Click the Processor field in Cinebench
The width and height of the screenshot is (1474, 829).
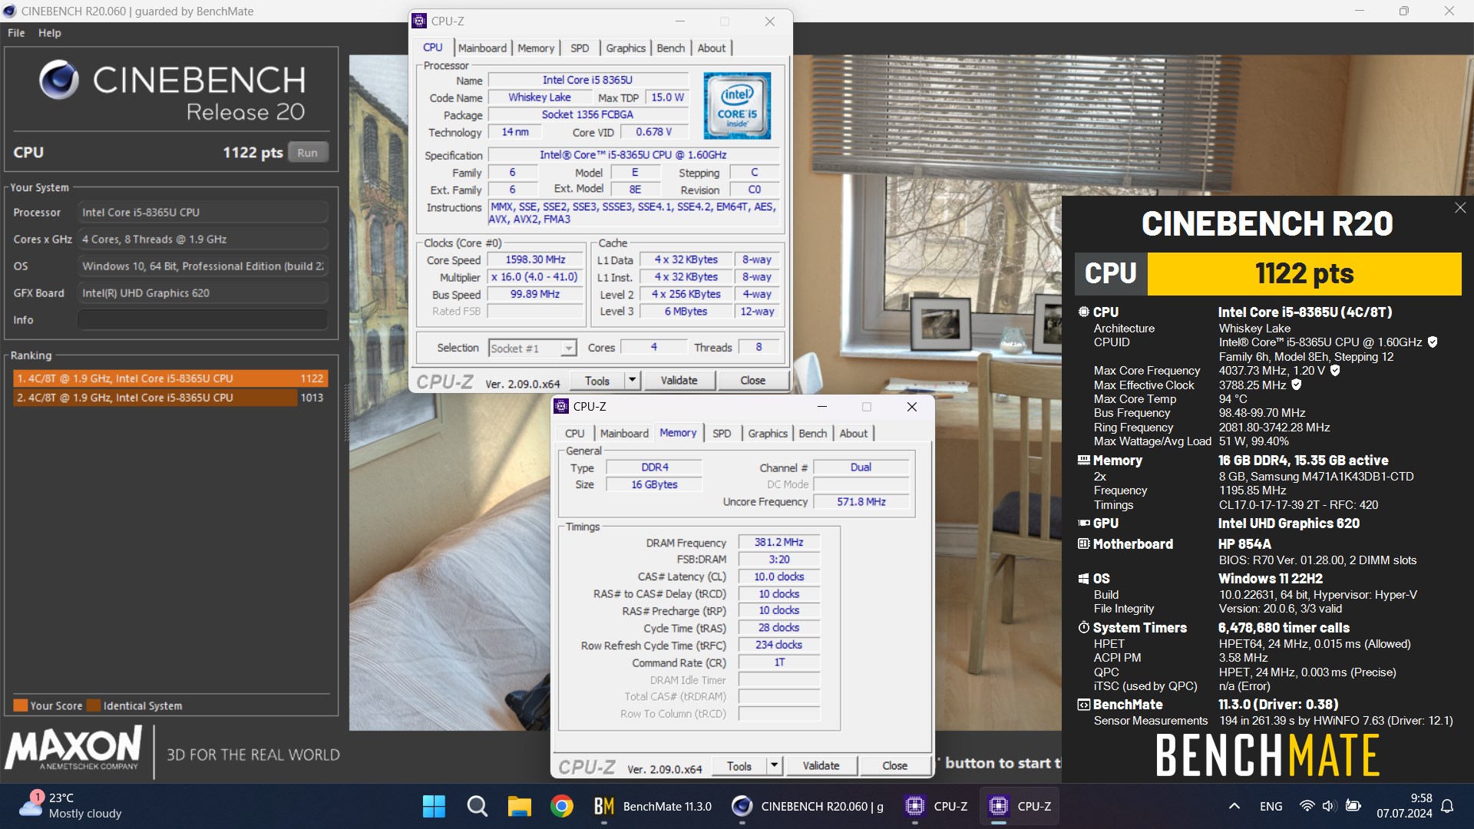[203, 213]
